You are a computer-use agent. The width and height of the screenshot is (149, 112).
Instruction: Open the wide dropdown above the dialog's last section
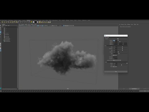coord(117,60)
